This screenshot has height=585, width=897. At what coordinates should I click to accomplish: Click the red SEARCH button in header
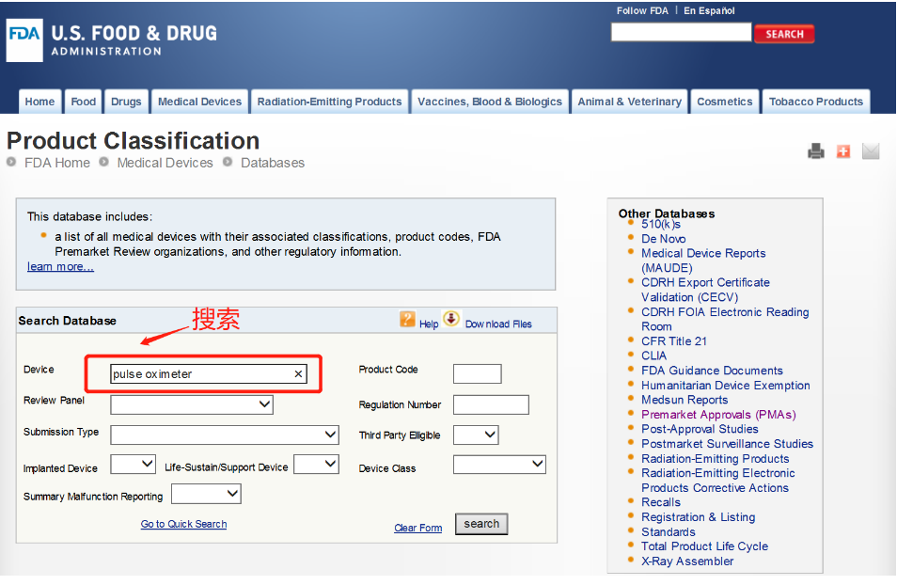click(783, 34)
